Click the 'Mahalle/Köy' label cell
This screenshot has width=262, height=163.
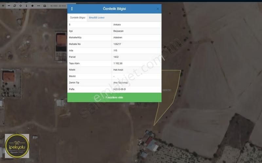tap(89, 38)
